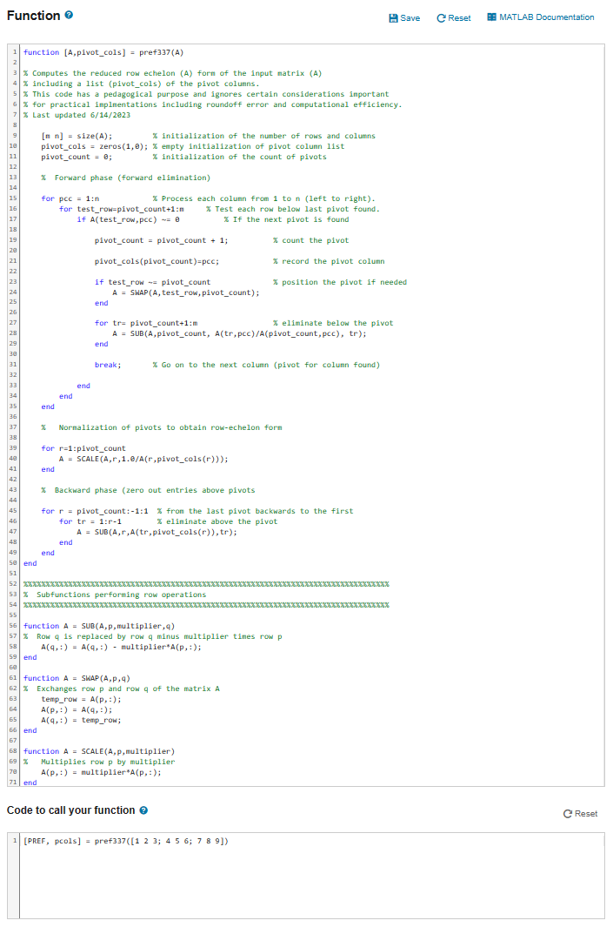Screen dimensions: 613x934
Task: Click the 'pivot_count = pivot_count + 1;' line
Action: 161,240
